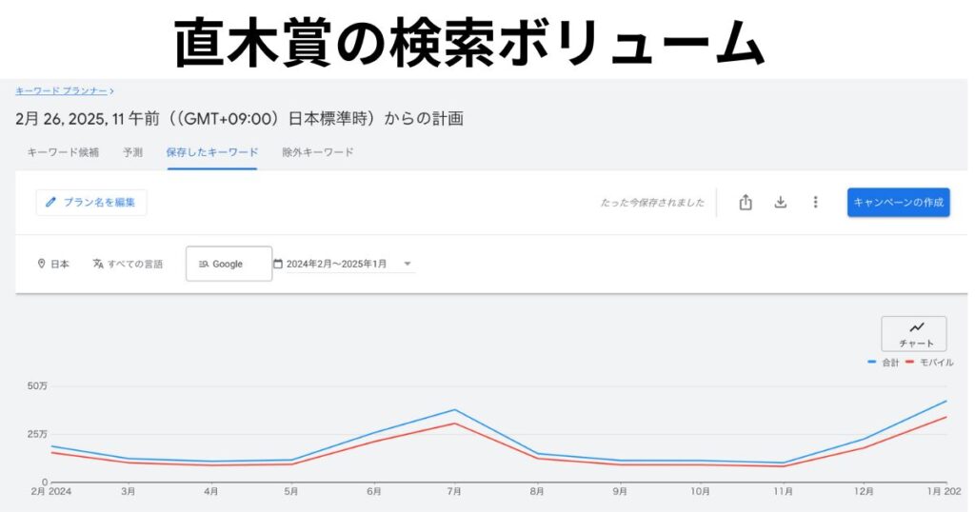The width and height of the screenshot is (975, 512).
Task: Click the calendar icon beside the date range
Action: [278, 264]
